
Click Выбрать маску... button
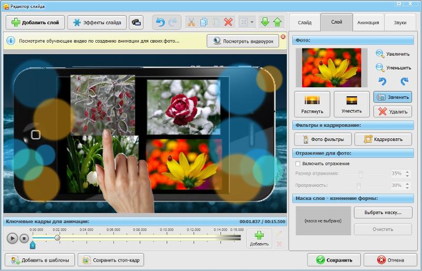(x=383, y=213)
